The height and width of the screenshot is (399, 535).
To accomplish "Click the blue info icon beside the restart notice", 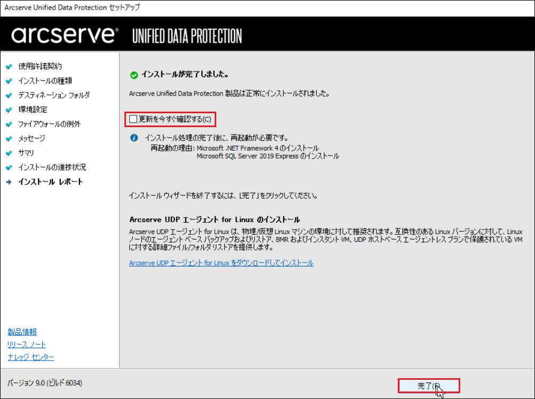I will [134, 138].
